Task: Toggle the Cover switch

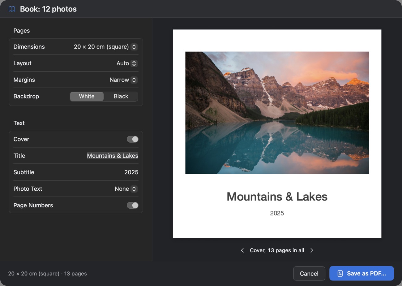Action: (x=133, y=139)
